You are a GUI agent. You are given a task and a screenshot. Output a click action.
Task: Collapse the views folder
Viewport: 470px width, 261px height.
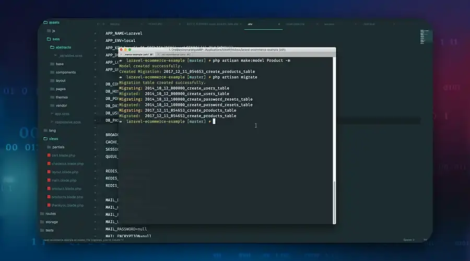coord(45,139)
